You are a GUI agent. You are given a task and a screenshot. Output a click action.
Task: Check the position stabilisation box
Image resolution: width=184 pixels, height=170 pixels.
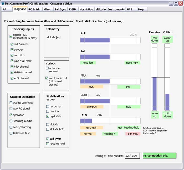pyautogui.click(x=48, y=111)
